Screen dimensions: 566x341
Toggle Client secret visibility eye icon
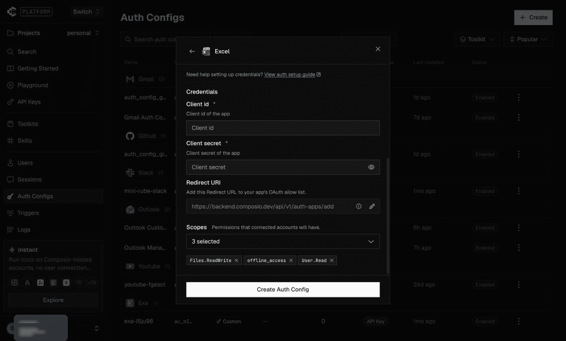pyautogui.click(x=371, y=167)
